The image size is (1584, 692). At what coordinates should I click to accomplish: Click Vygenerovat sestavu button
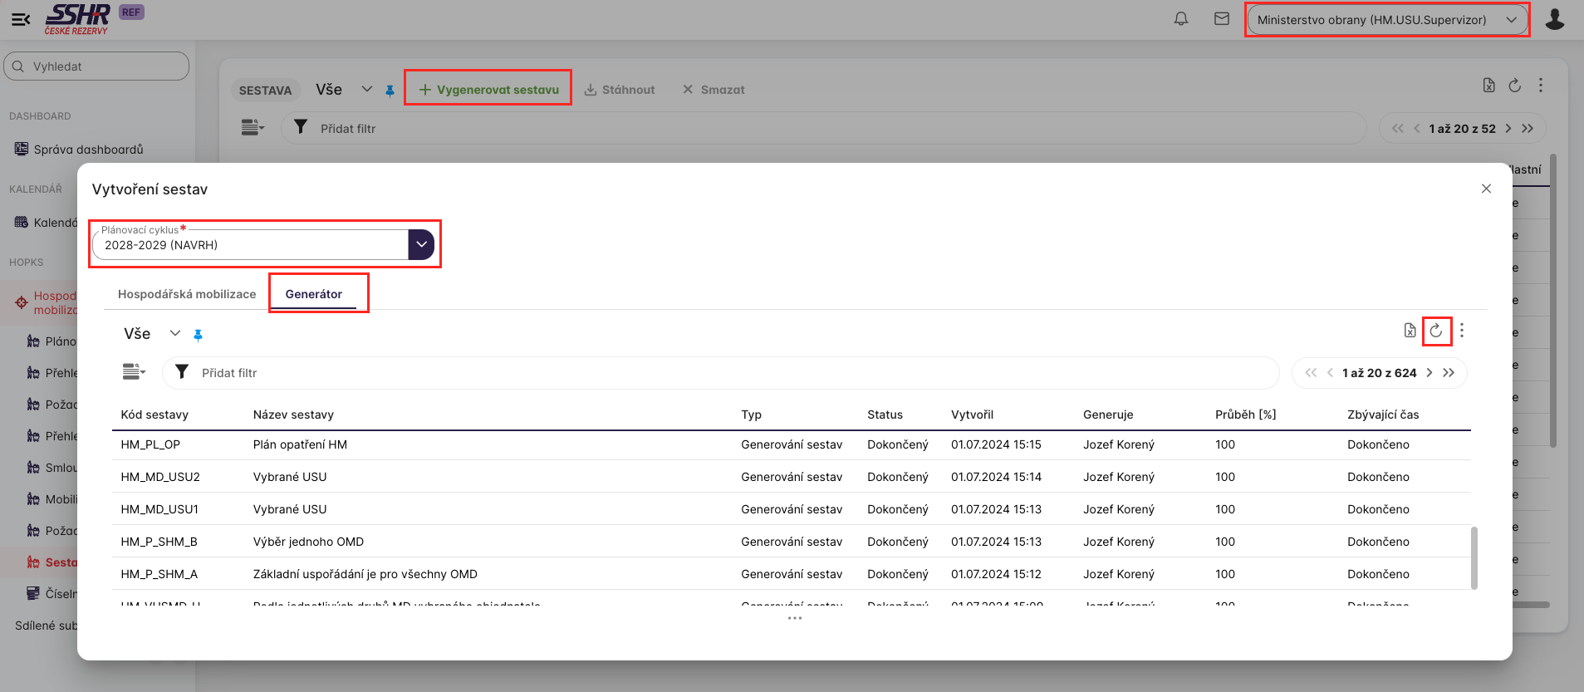[x=488, y=90]
